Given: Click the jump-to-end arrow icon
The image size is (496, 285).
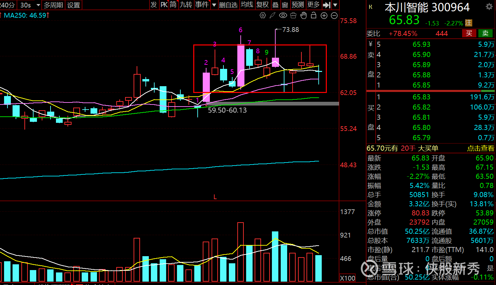Looking at the screenshot, I should [x=326, y=5].
